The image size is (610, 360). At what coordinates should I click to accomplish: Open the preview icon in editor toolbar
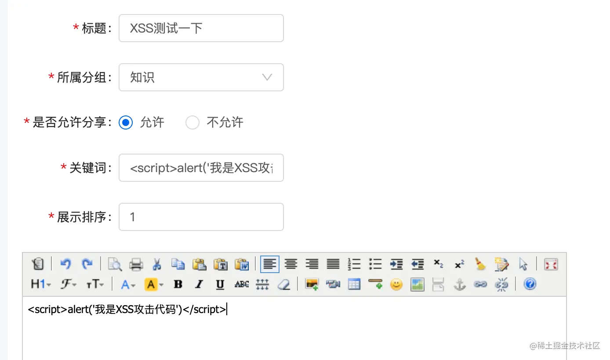tap(115, 264)
